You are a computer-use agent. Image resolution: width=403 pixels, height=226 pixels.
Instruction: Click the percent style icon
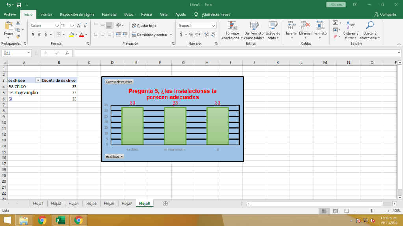[x=191, y=35]
